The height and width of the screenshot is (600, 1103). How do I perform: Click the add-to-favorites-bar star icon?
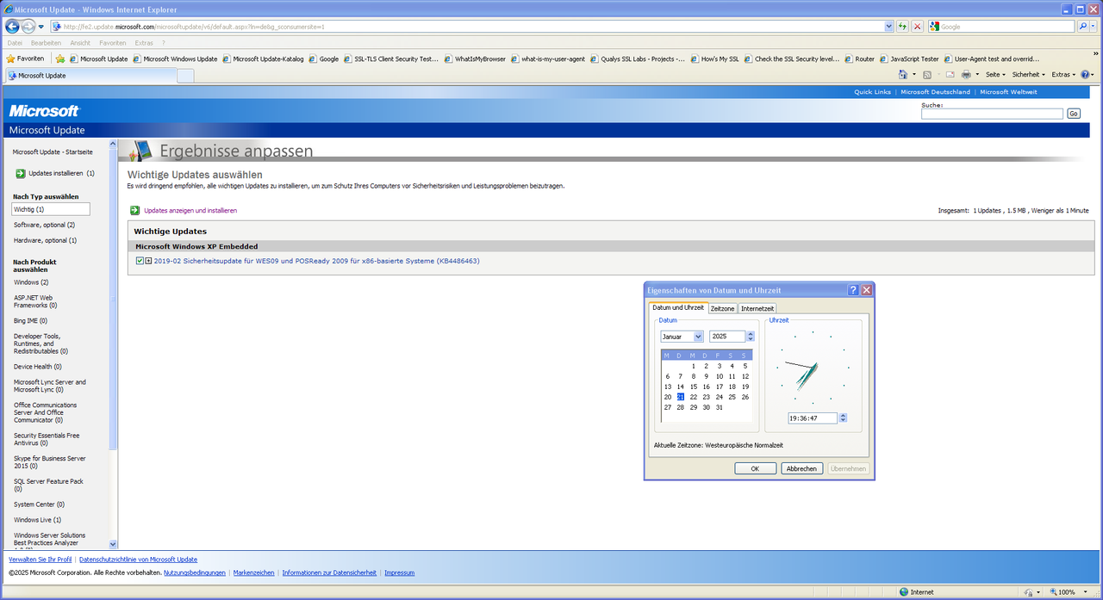click(60, 59)
